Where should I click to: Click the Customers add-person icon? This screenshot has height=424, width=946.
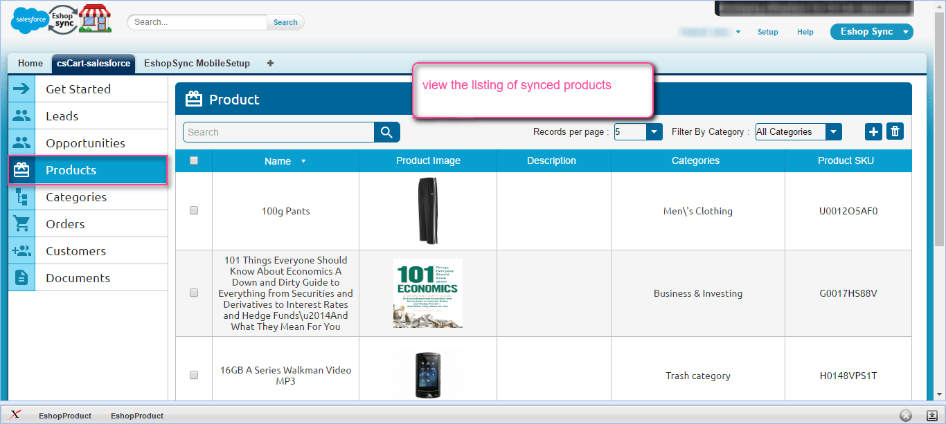coord(21,250)
